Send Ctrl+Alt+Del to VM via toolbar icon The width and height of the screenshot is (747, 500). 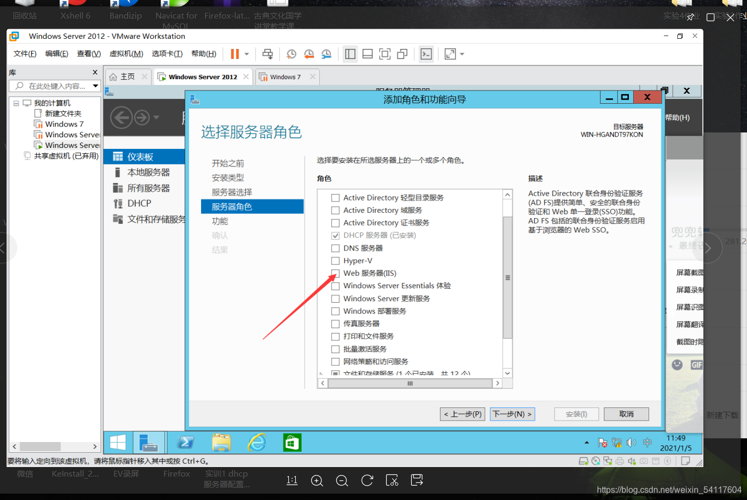point(268,54)
